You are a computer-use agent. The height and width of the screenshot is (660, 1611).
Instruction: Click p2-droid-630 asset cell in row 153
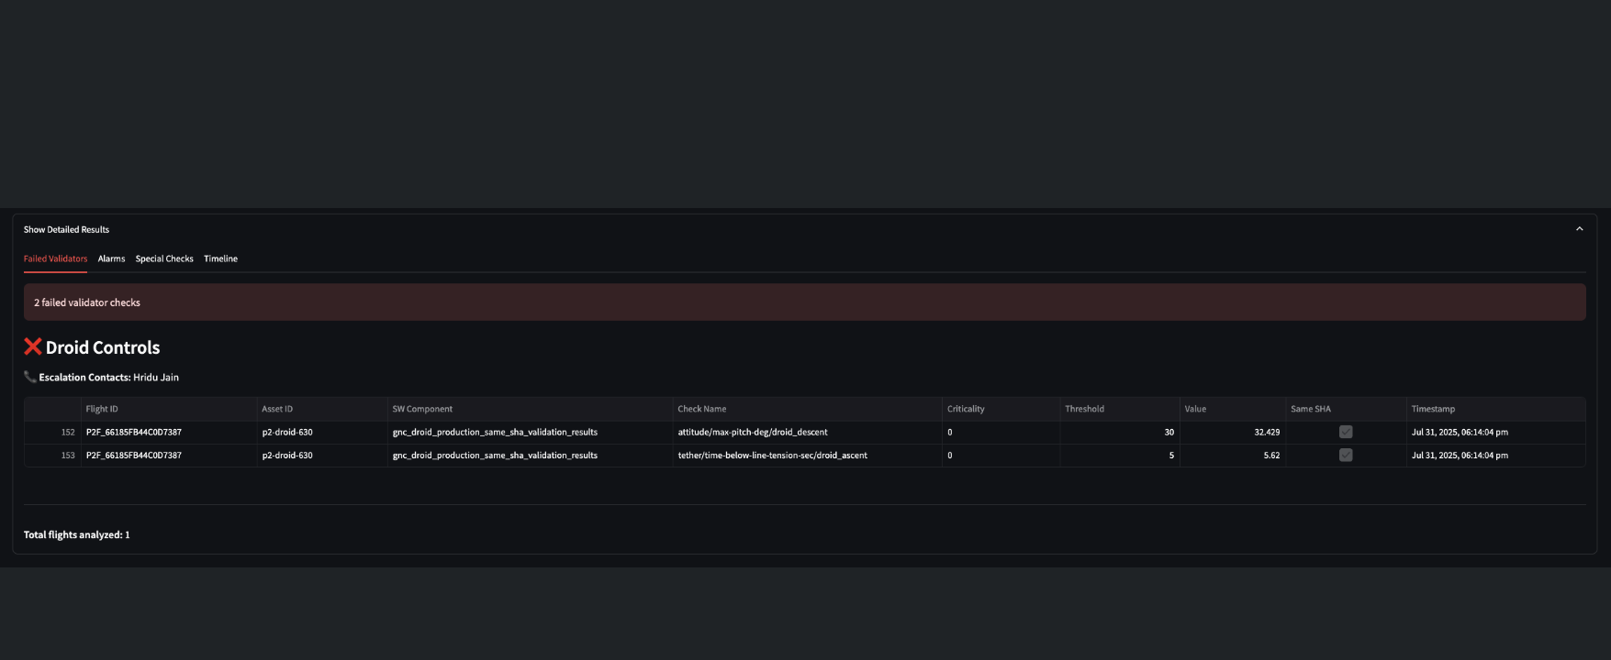tap(322, 455)
